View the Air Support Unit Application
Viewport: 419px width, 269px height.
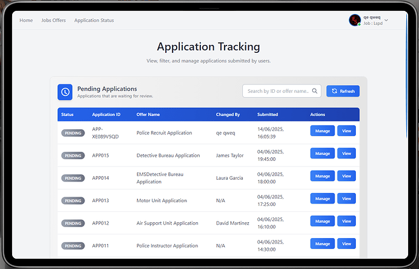pyautogui.click(x=346, y=221)
